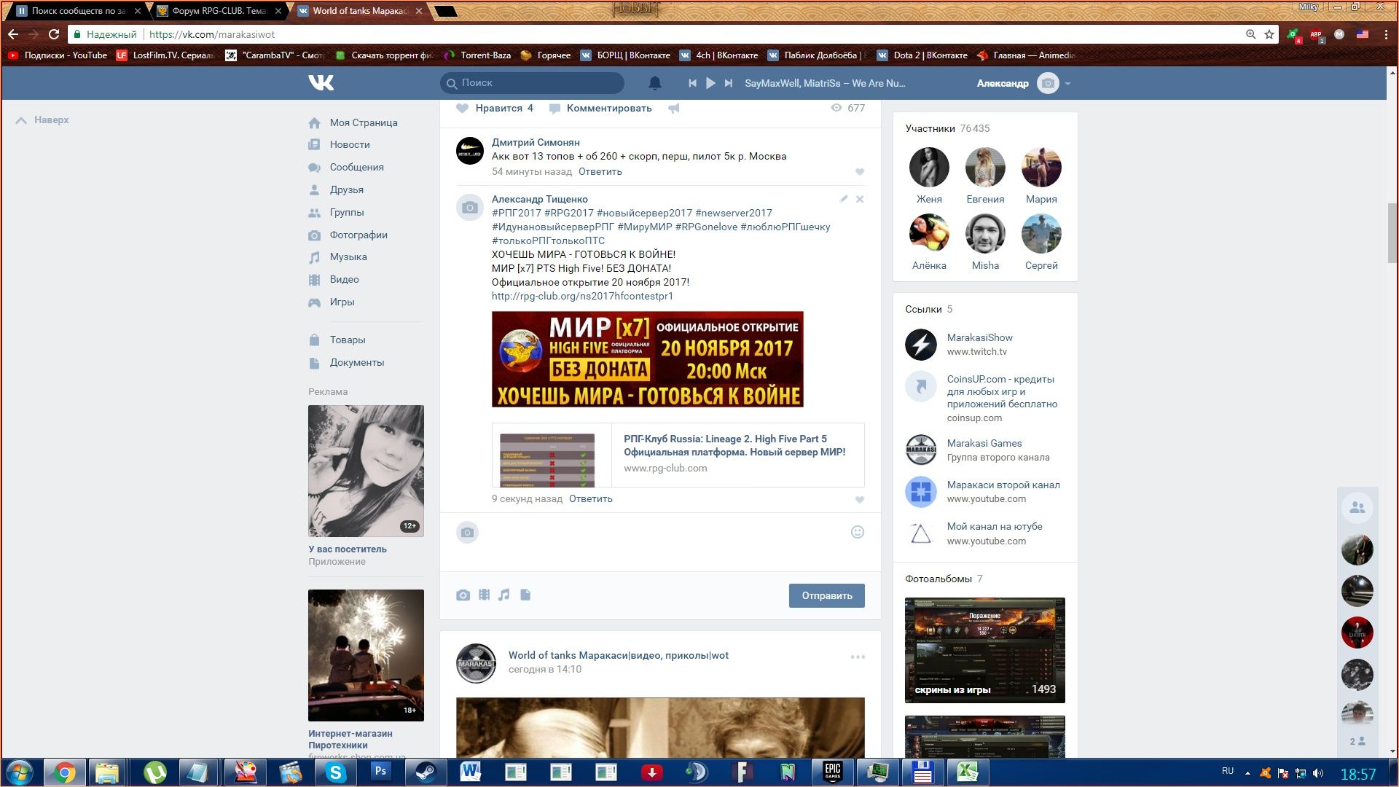The height and width of the screenshot is (787, 1399).
Task: Open the Фотоальбомы section header
Action: click(x=944, y=579)
